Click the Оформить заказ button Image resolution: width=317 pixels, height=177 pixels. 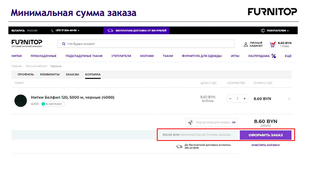click(x=266, y=135)
